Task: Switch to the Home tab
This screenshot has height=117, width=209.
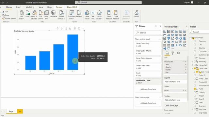Action: click(x=9, y=7)
